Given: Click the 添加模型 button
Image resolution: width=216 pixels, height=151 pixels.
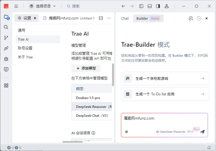Looking at the screenshot, I should pos(86,68).
